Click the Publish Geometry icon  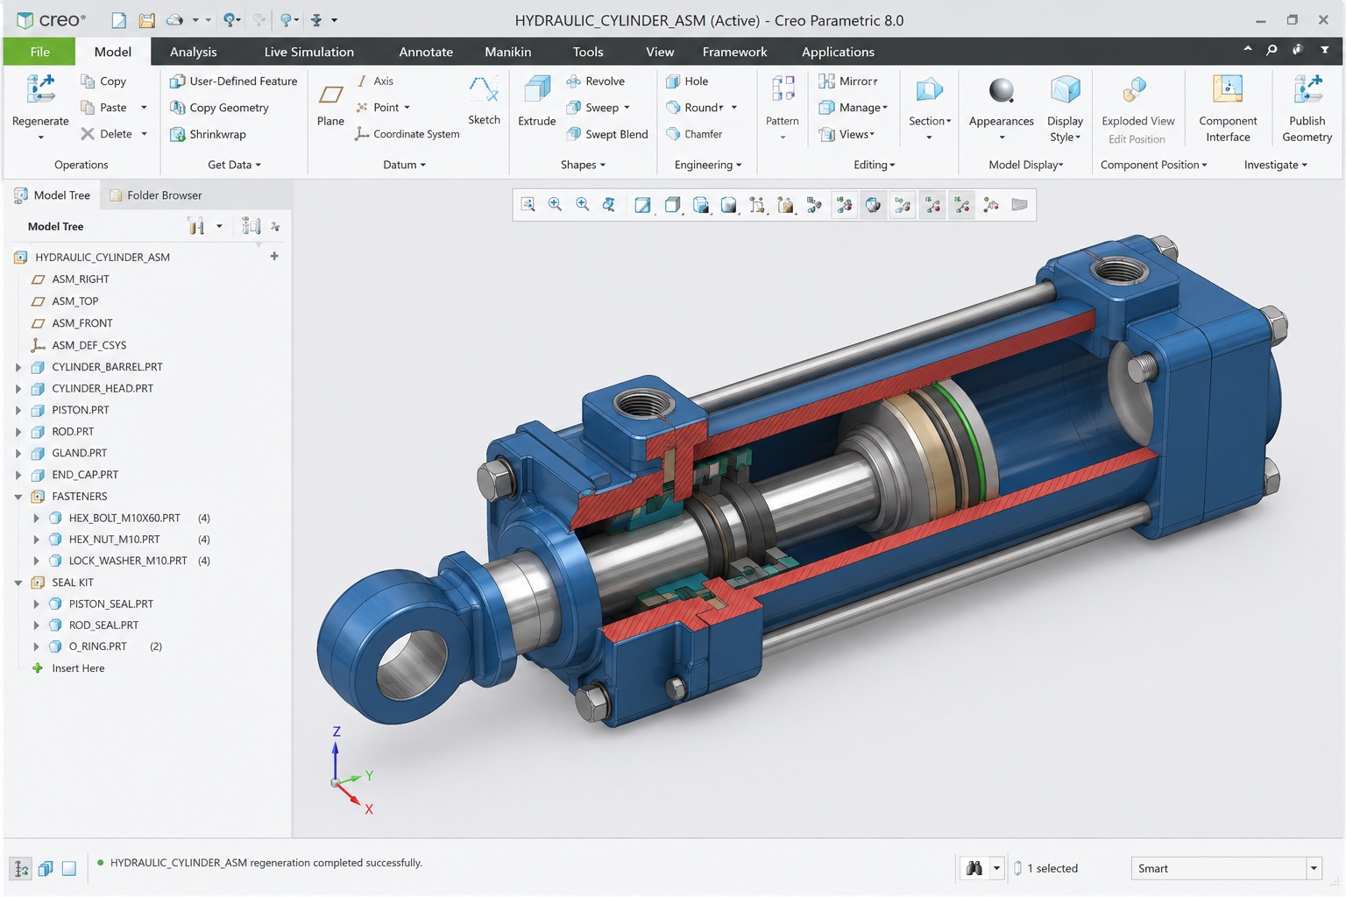[x=1307, y=89]
